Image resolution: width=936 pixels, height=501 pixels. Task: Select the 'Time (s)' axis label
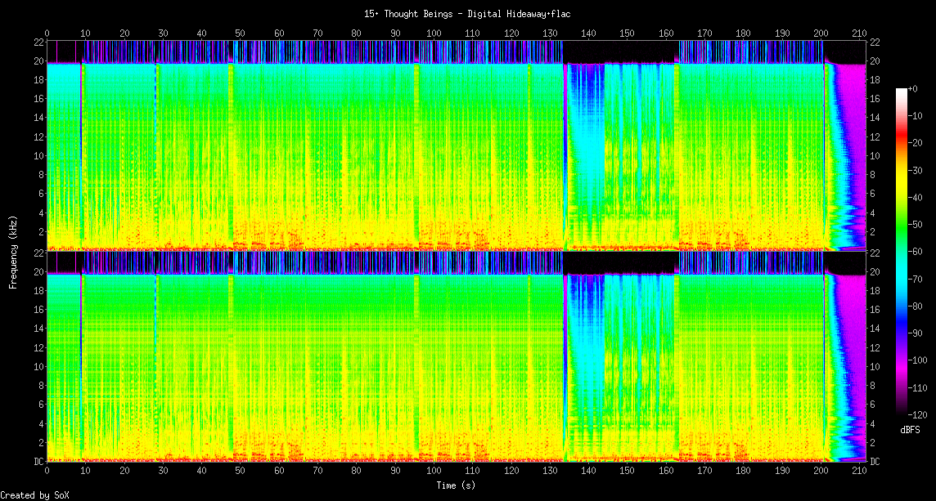pos(454,485)
